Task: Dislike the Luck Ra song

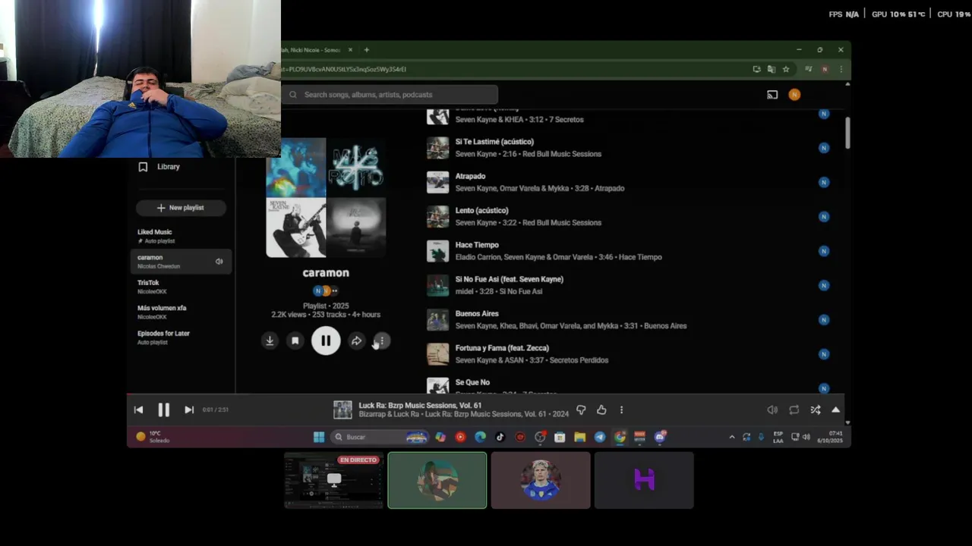Action: pyautogui.click(x=581, y=409)
